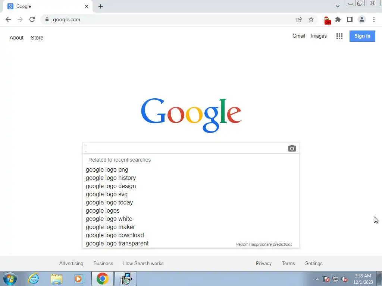Click the Sign in button

362,36
